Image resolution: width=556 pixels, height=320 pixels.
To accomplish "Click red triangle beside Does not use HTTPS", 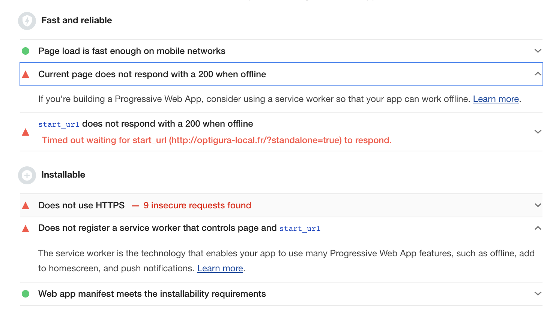I will click(x=26, y=205).
